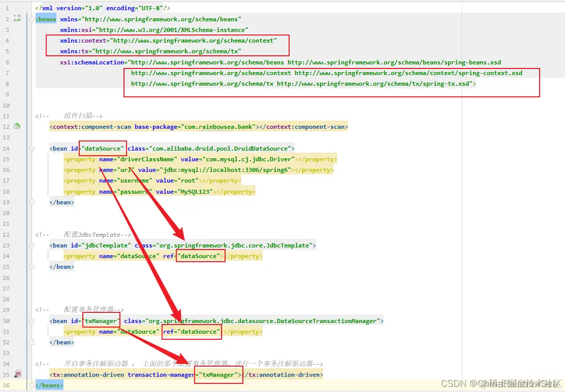565x392 pixels.
Task: Click line number 21 in the gutter
Action: (6, 224)
